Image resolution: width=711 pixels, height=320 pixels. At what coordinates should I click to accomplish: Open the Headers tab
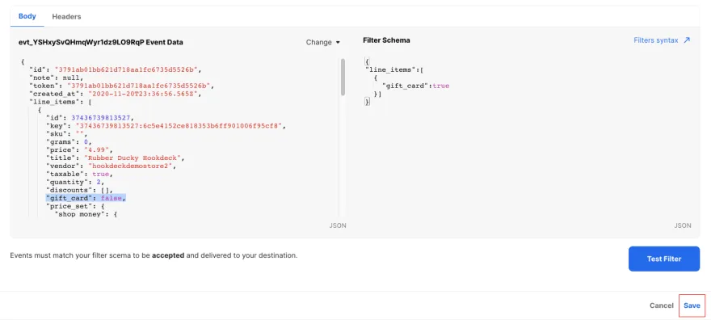[x=66, y=16]
